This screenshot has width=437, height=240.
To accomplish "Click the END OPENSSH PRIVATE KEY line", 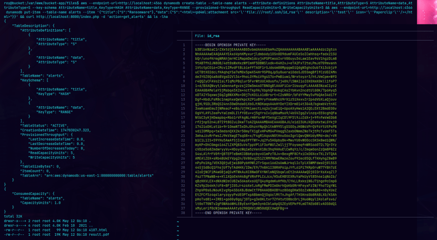I will click(230, 212).
